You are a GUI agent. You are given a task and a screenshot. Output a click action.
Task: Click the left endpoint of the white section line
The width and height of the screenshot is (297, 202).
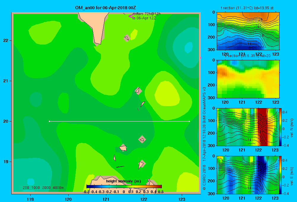[49, 121]
